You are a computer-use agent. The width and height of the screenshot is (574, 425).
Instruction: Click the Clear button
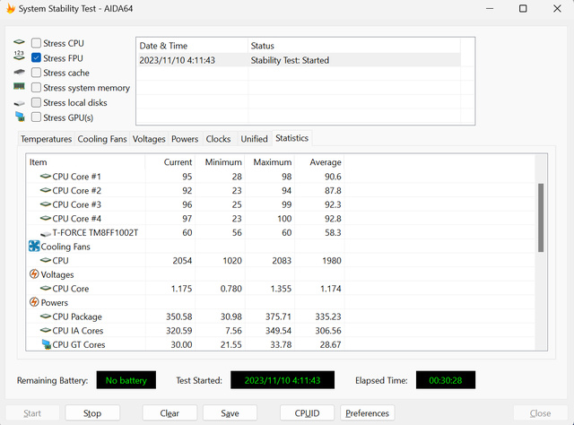point(170,413)
